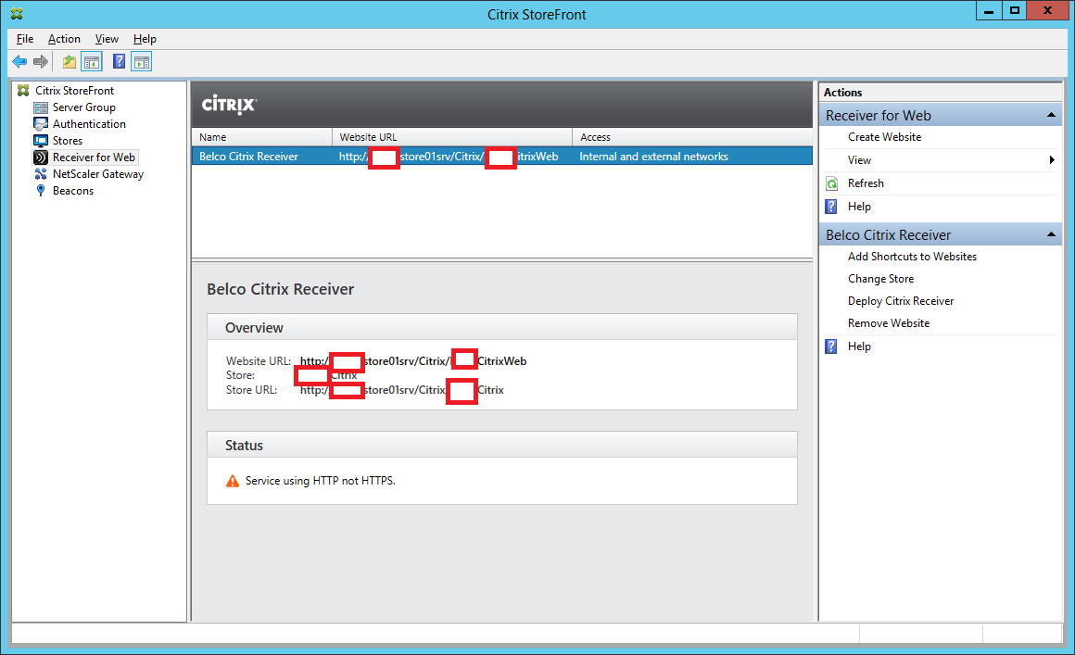This screenshot has width=1075, height=655.
Task: Click 'Service using HTTP not HTTPS.' message
Action: (x=320, y=481)
